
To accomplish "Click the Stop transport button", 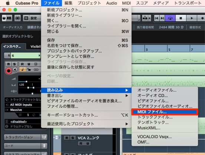I will 181,18.
